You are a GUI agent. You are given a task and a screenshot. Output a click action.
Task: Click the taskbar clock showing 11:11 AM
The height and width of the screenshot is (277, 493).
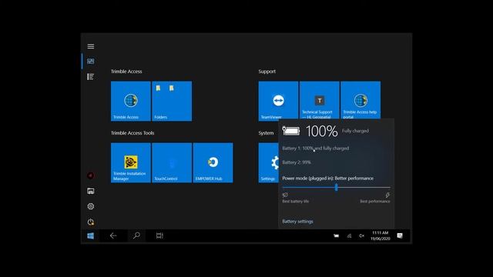pyautogui.click(x=380, y=236)
